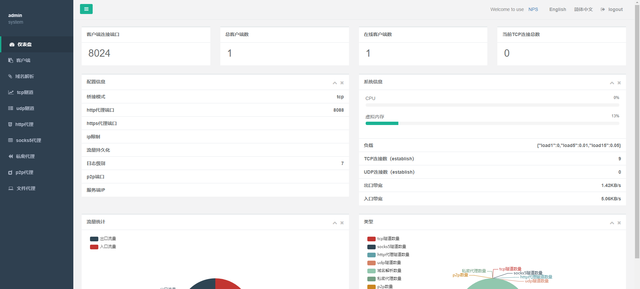The width and height of the screenshot is (640, 289).
Task: Toggle the 私密代理数量 legend swatch
Action: pos(371,279)
